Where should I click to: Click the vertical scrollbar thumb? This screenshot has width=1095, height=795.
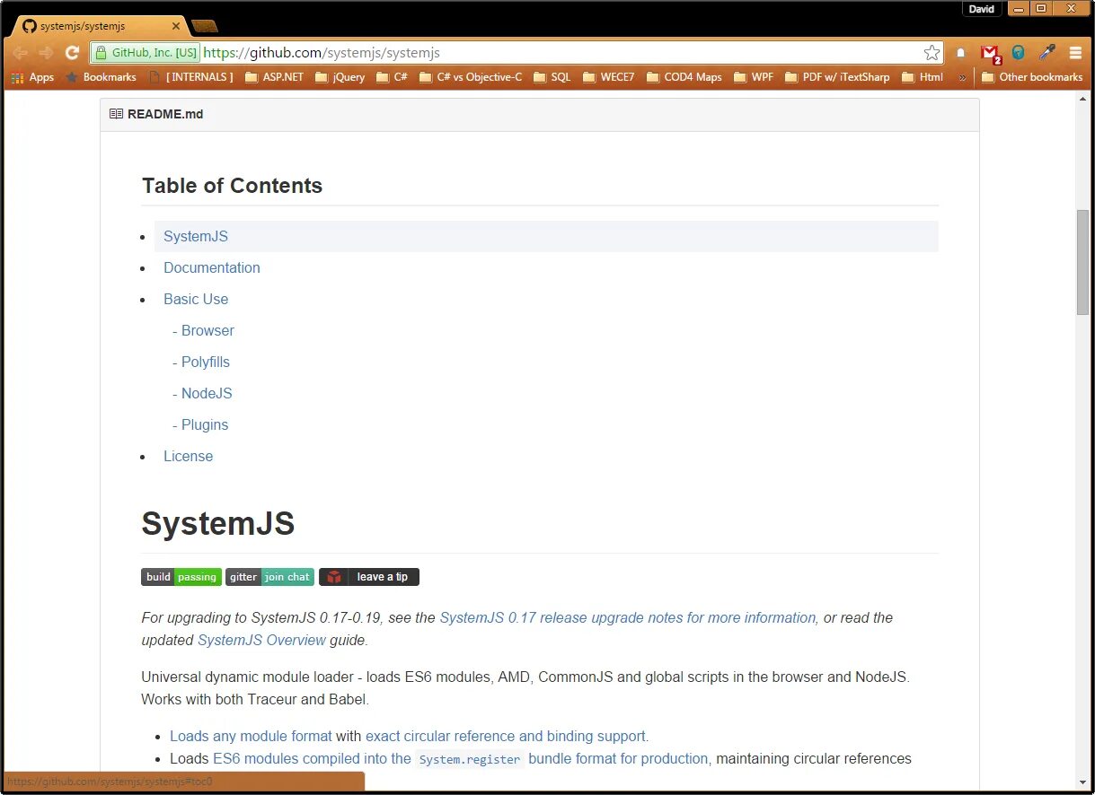pyautogui.click(x=1083, y=262)
